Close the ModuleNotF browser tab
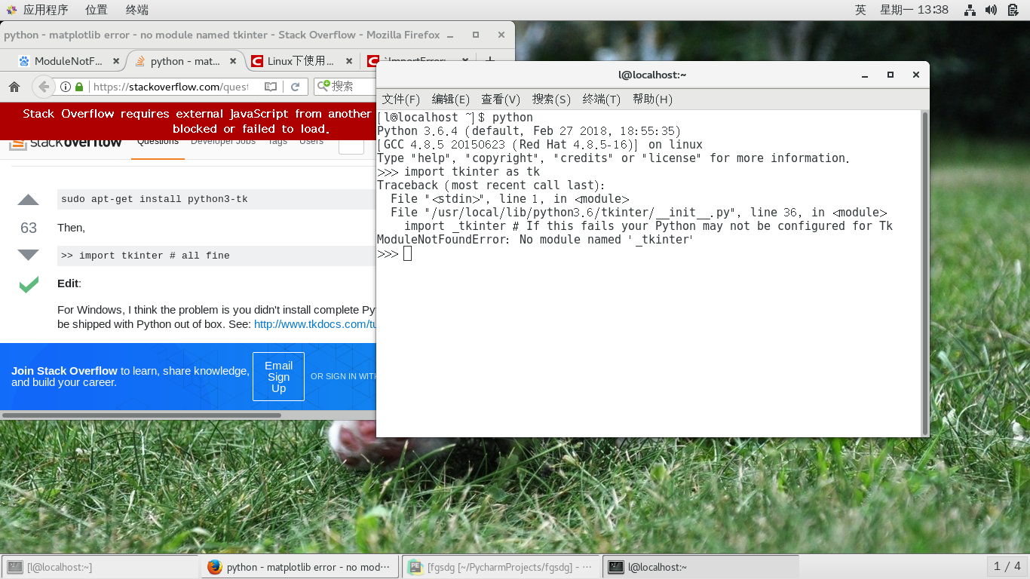The image size is (1030, 579). (x=115, y=61)
